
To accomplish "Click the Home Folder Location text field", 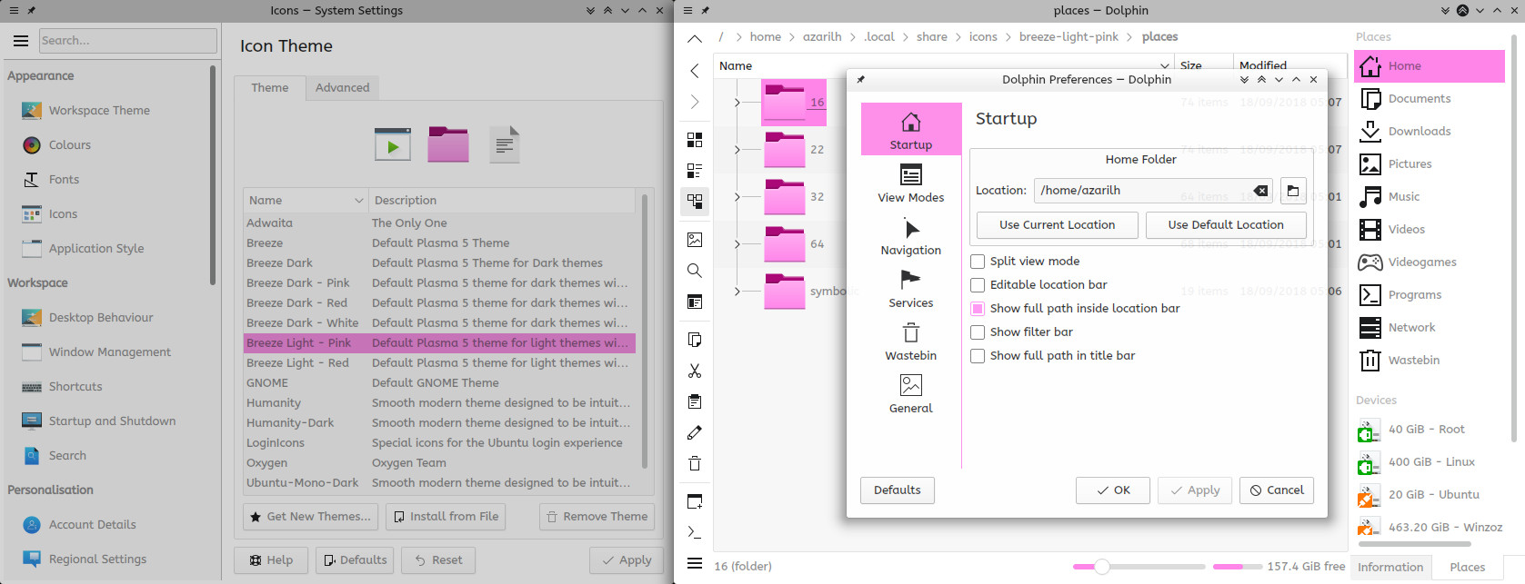I will coord(1153,191).
